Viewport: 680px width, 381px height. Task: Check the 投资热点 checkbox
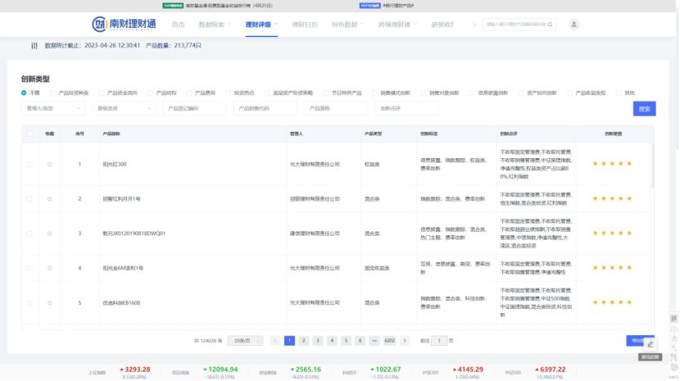228,93
